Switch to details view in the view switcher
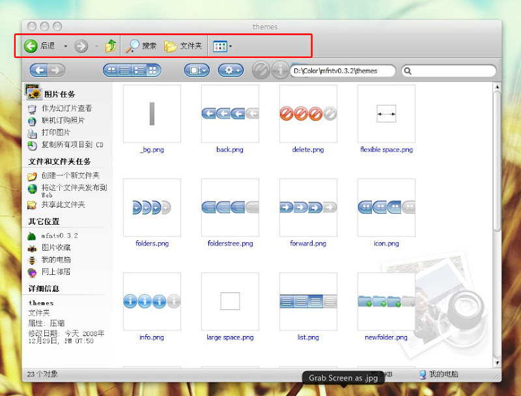 click(139, 70)
